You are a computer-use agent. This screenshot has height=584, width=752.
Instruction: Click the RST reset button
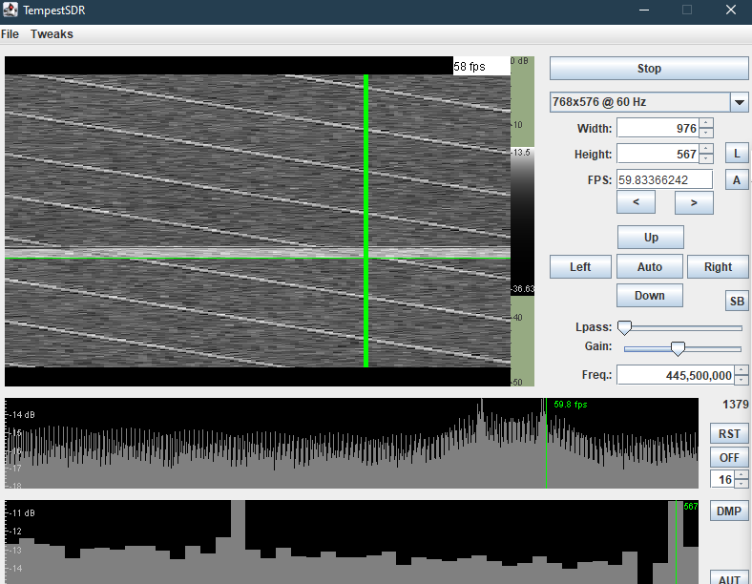pyautogui.click(x=729, y=434)
